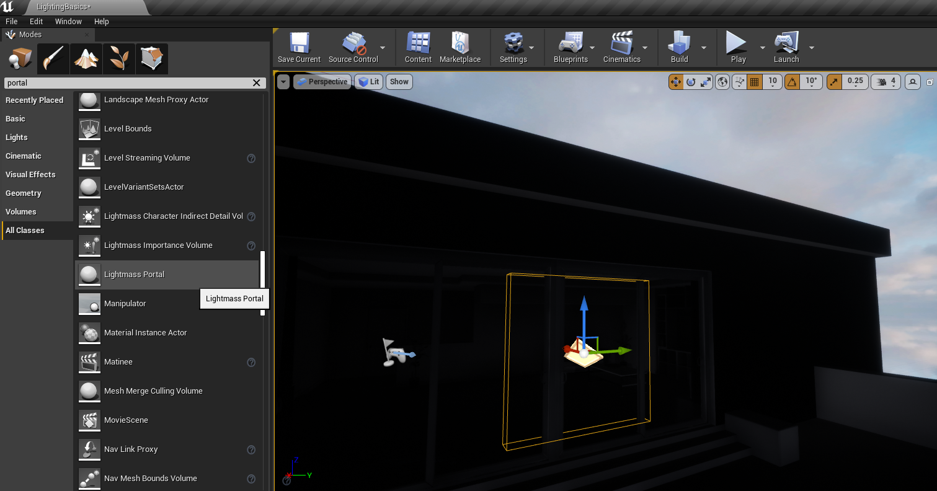Select the Landscape mode icon
Screen dimensions: 937x491
86,60
